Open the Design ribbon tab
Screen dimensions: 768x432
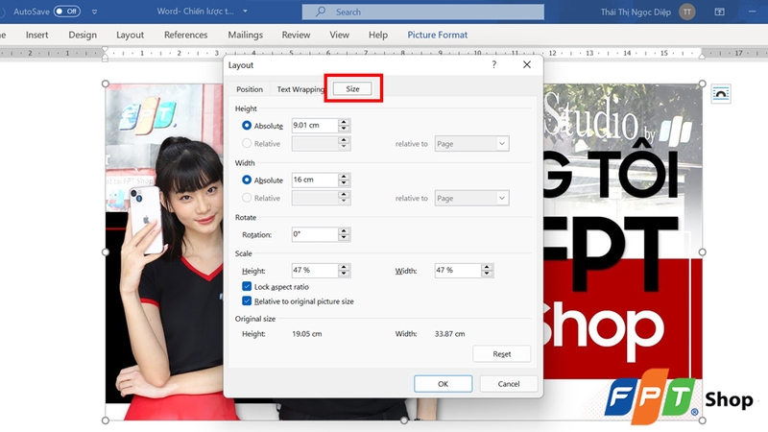tap(83, 35)
